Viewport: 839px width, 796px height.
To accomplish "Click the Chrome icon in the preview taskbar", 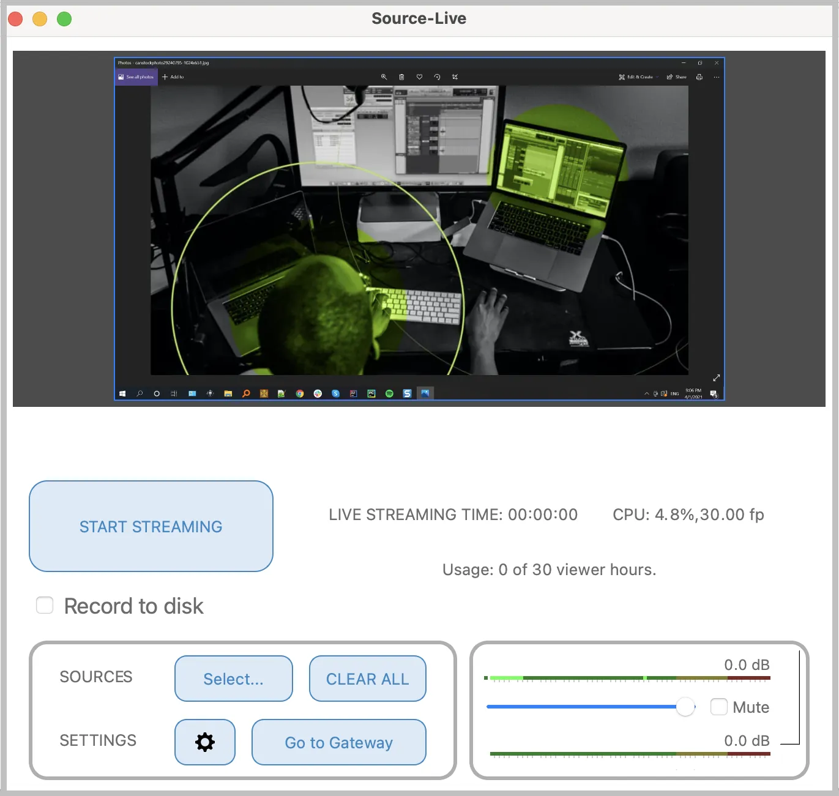I will (300, 393).
